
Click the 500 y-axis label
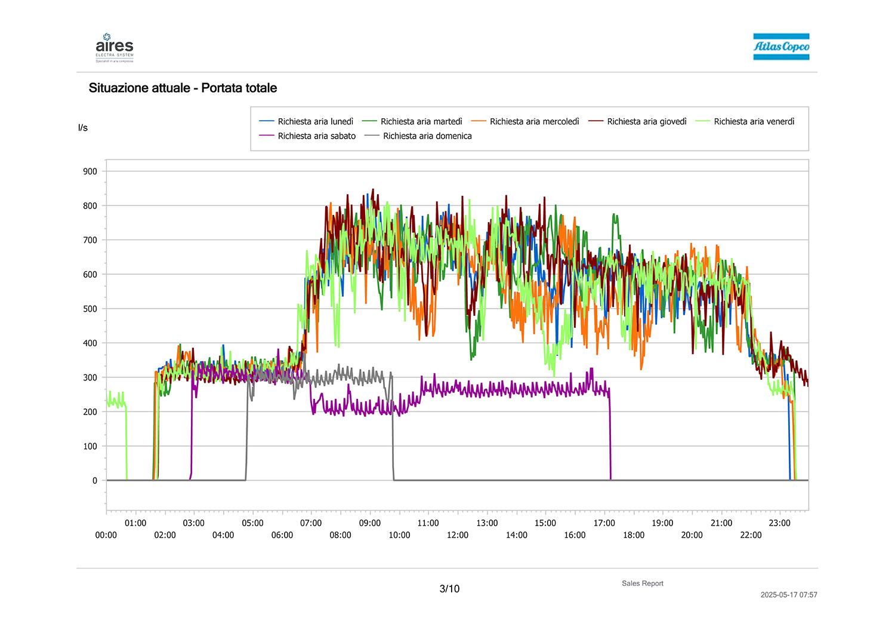point(90,309)
